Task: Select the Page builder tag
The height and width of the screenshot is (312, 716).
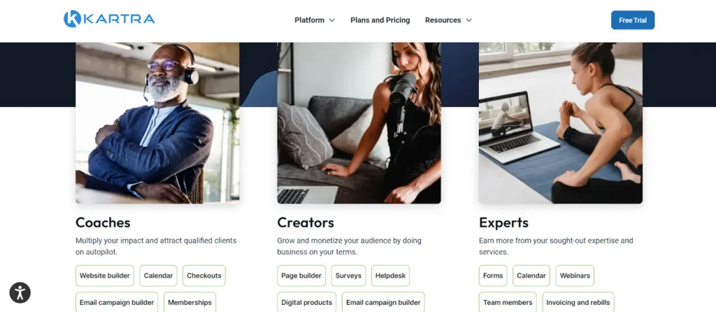Action: [x=301, y=276]
